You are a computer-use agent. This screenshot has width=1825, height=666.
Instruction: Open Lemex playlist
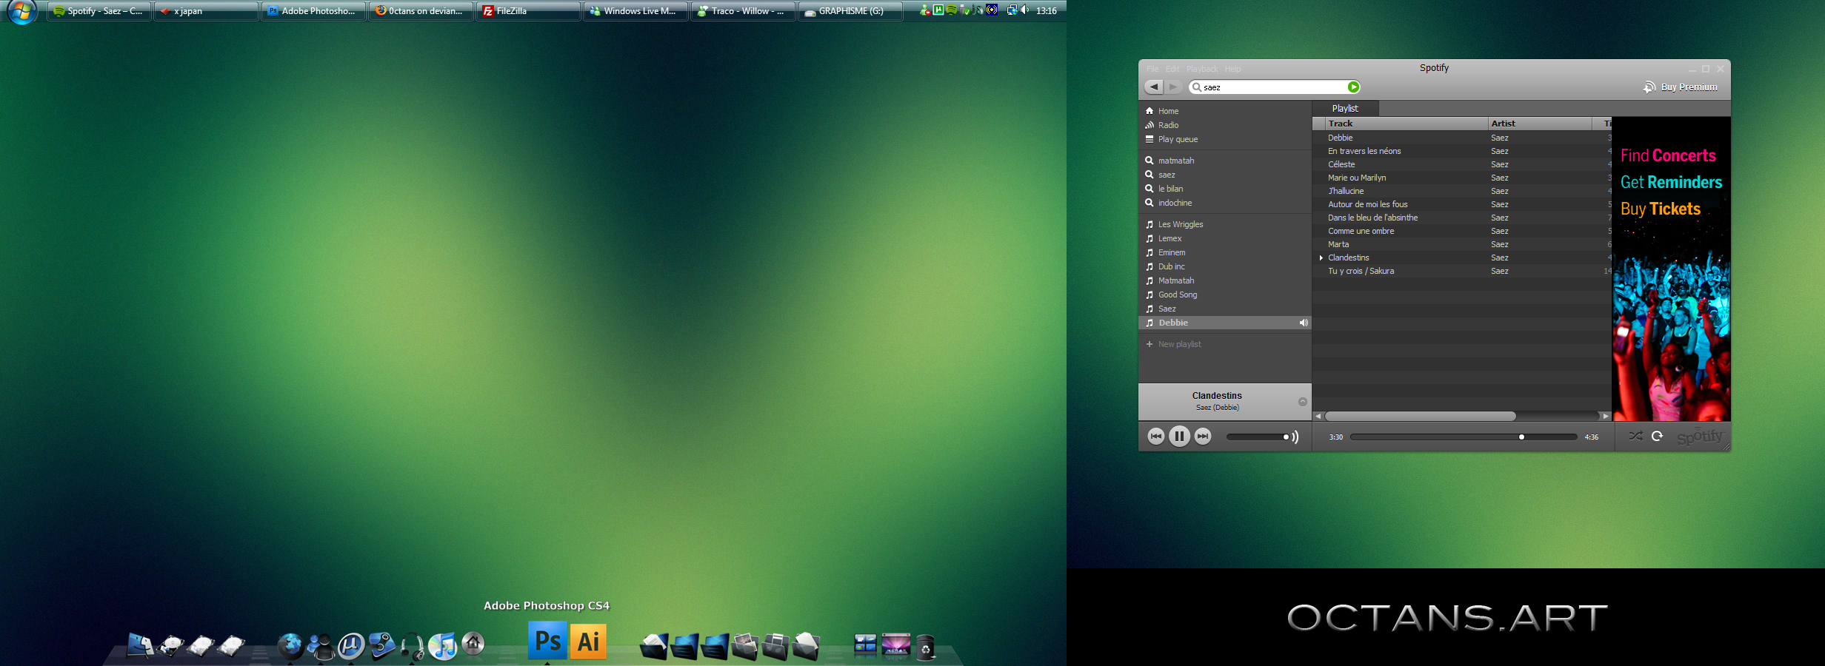[x=1170, y=238]
